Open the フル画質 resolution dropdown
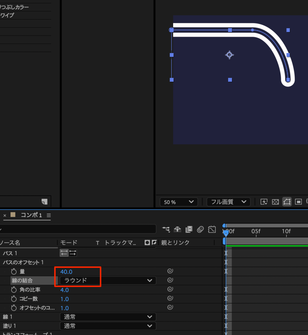This screenshot has width=308, height=335. [x=228, y=202]
